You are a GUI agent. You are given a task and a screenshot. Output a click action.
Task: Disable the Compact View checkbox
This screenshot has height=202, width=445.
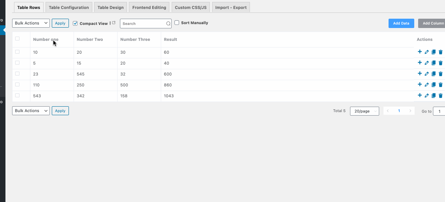click(x=76, y=23)
